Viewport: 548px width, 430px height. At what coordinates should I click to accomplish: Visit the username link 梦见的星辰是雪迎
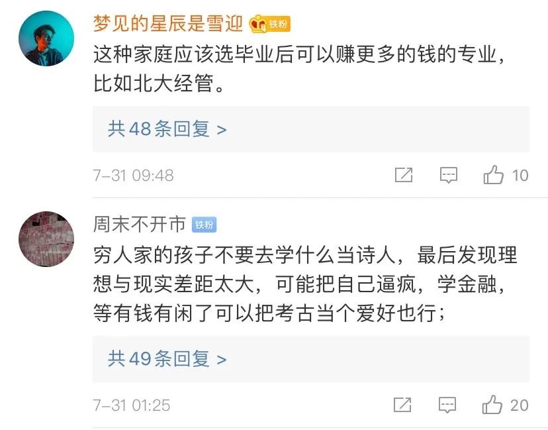tap(169, 25)
